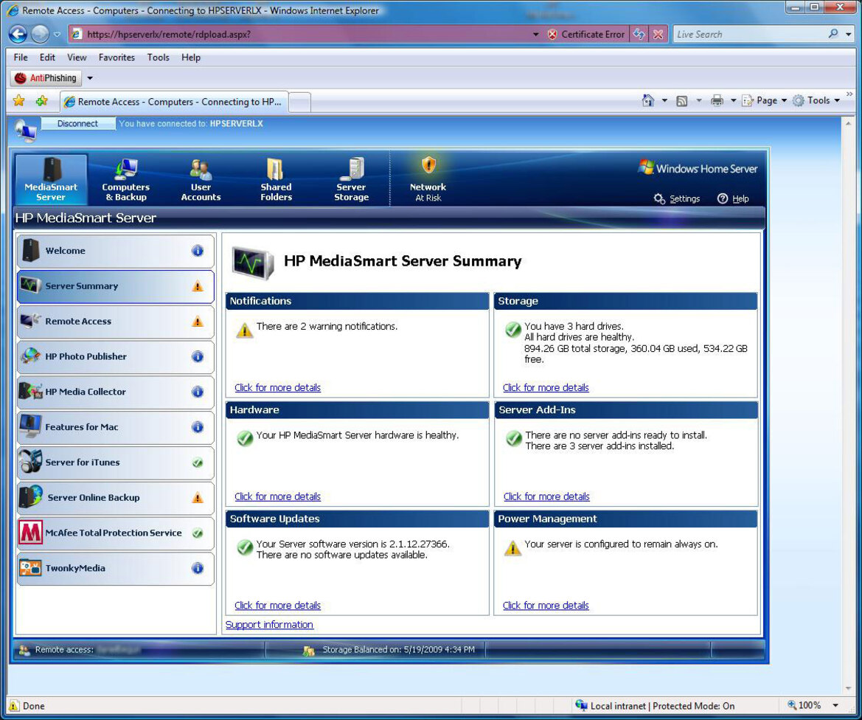Click the Refresh page icon
Image resolution: width=862 pixels, height=720 pixels.
coord(639,34)
